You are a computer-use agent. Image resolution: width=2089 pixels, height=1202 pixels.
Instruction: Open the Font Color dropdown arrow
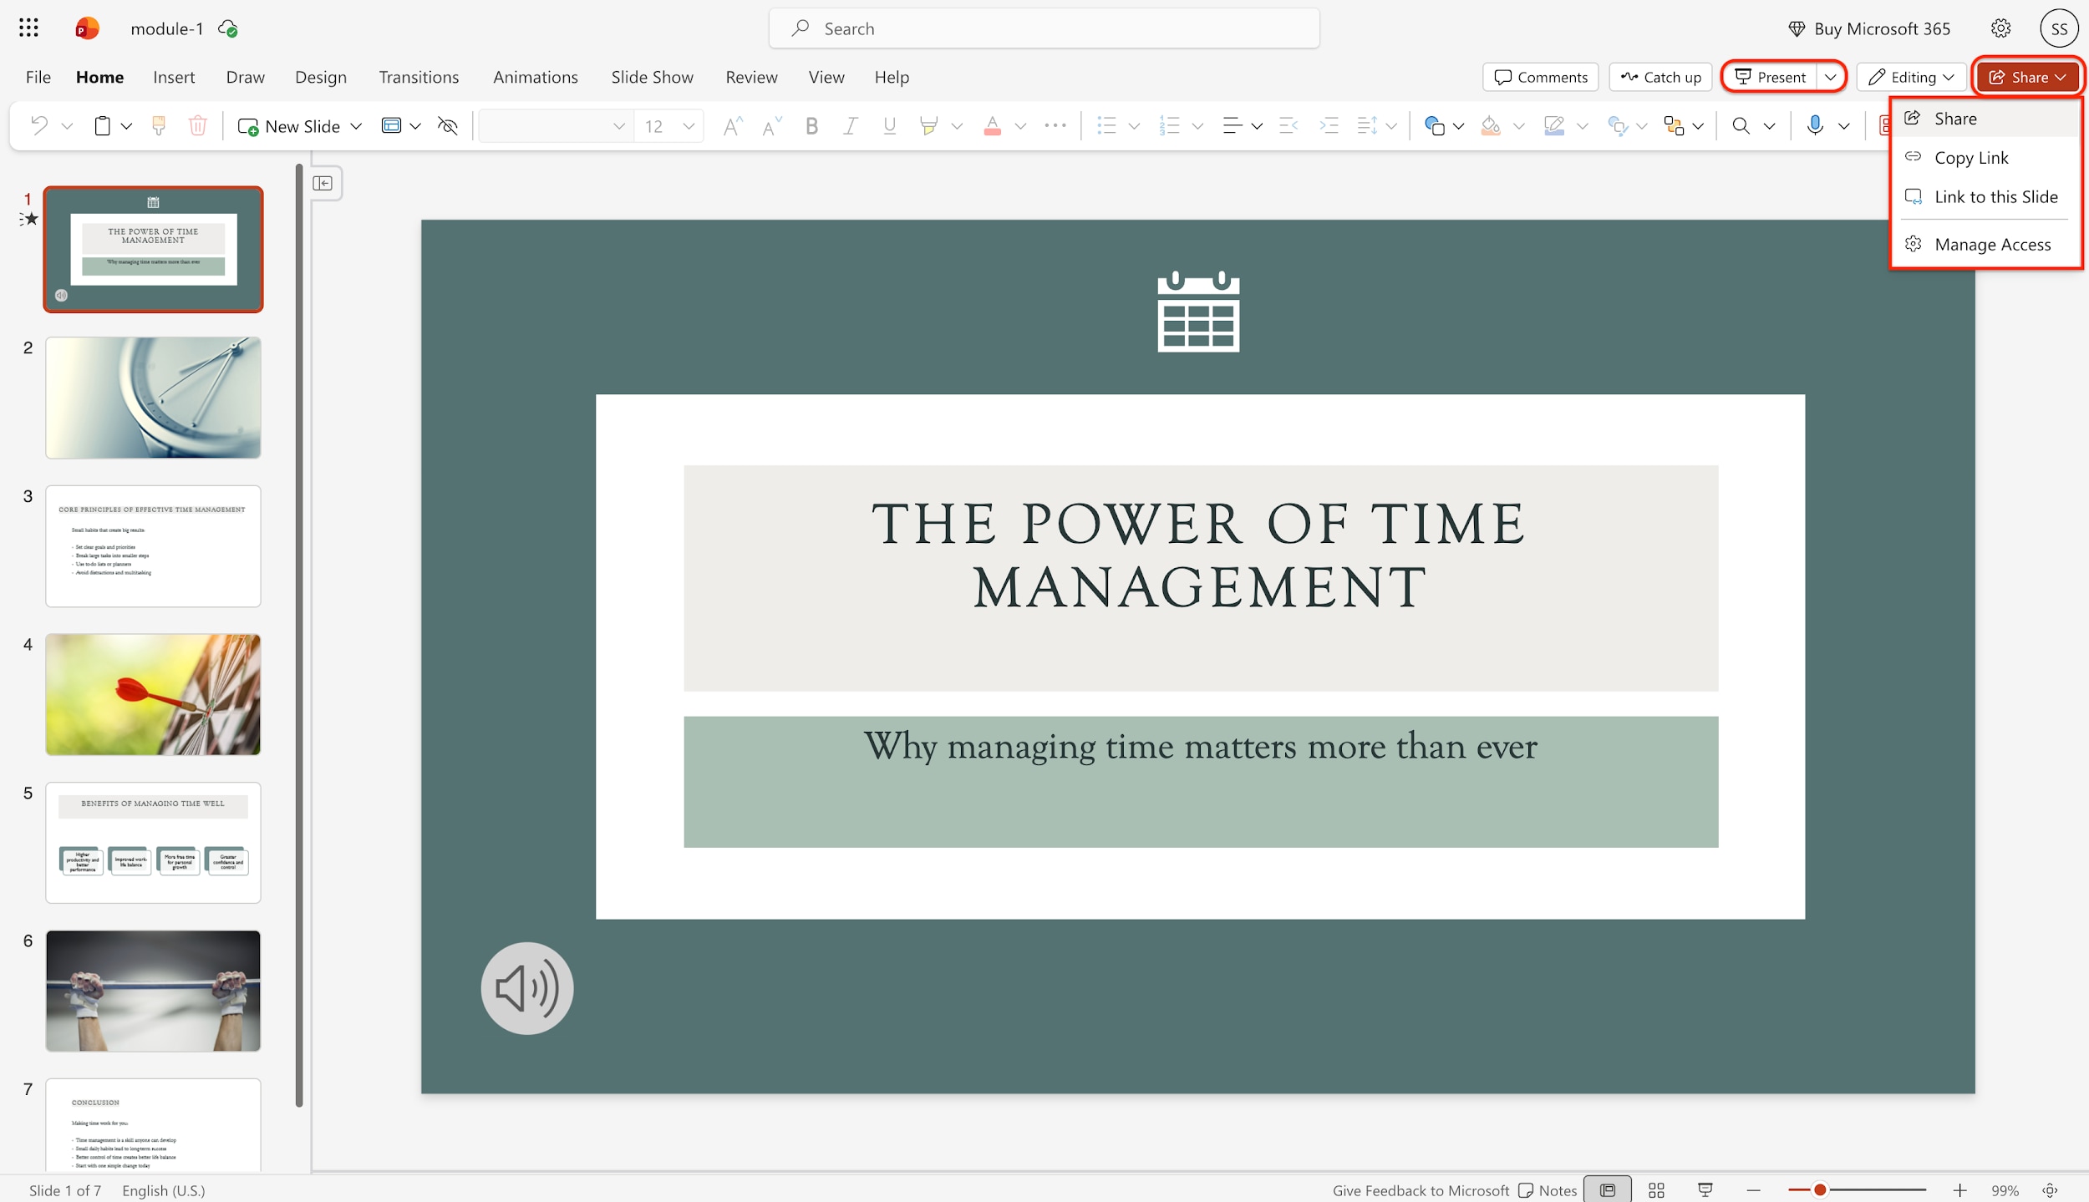pos(1019,127)
